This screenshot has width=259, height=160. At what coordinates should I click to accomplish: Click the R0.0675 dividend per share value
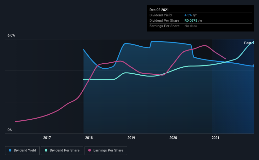point(191,20)
